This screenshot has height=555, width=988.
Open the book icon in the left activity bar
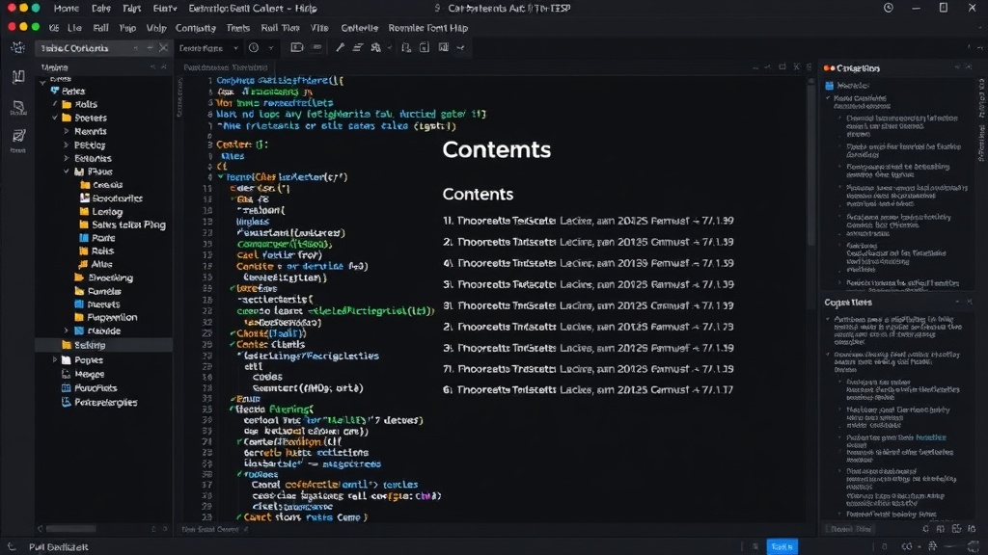coord(18,77)
